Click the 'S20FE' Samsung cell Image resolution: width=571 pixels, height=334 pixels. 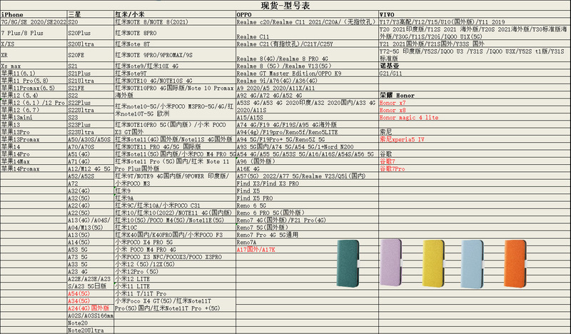[91, 55]
